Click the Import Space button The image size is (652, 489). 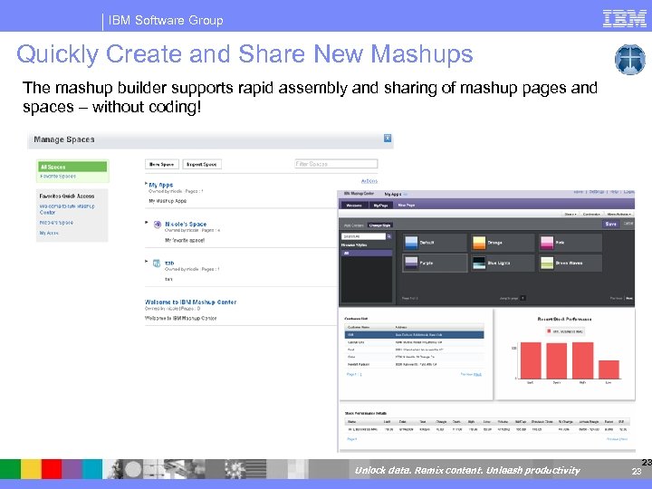[202, 164]
